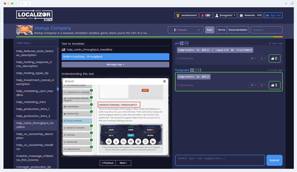
Task: Select help_marketing_intro key in the list
Action: [x=31, y=102]
